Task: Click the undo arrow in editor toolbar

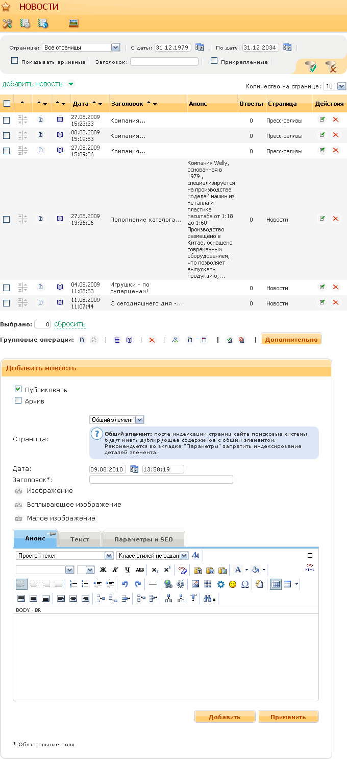Action: click(x=125, y=584)
